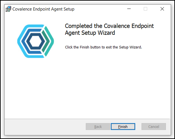
Task: Minimize the Covalence Endpoint Agent Setup window
Action: (129, 9)
